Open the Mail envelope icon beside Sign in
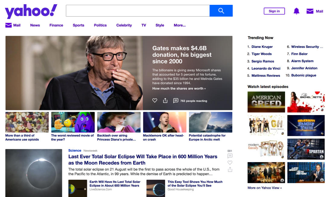330x197 pixels. point(310,11)
